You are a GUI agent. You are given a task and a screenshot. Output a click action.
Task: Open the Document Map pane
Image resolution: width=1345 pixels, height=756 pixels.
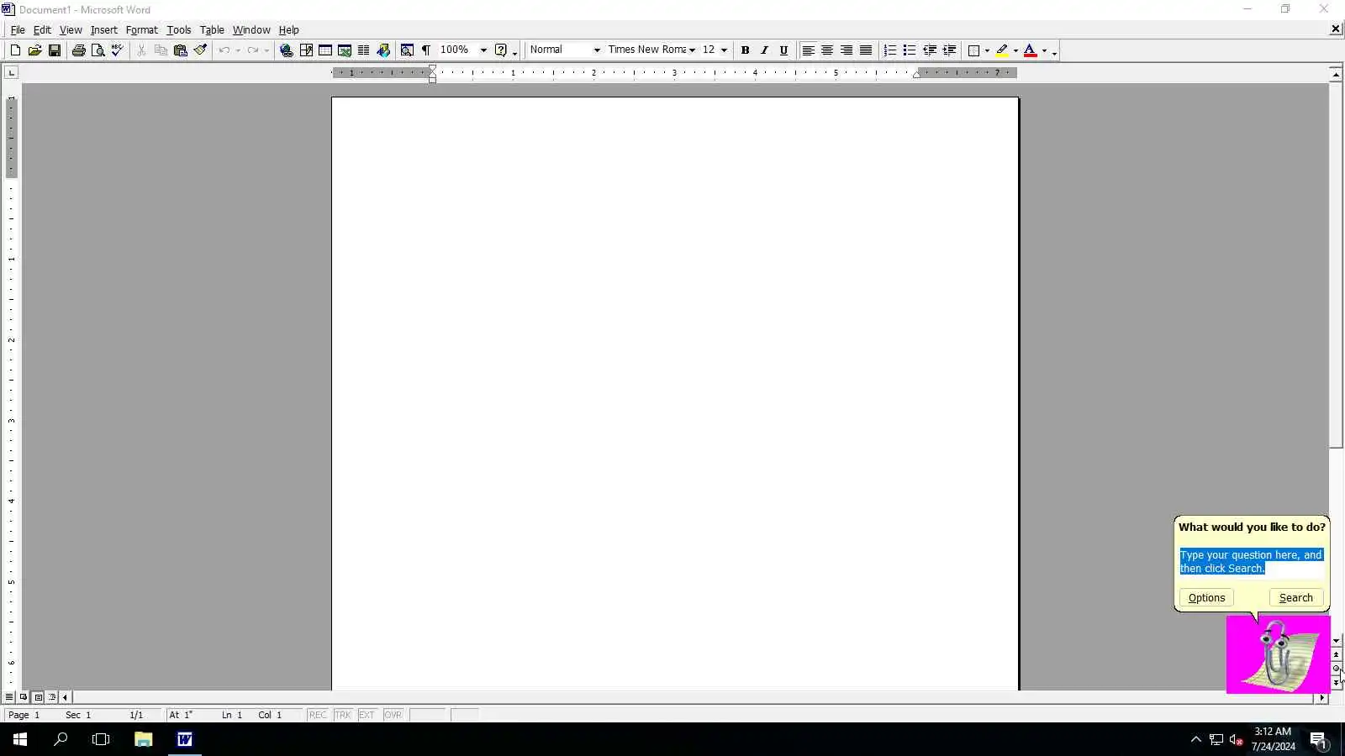point(407,50)
